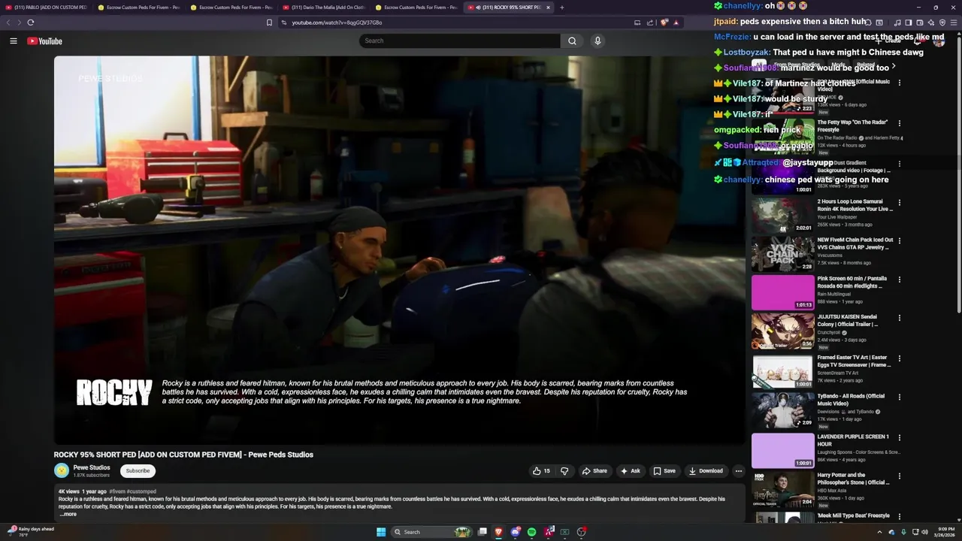Open options for the Framed Easter TV Art video
962x541 pixels.
pyautogui.click(x=900, y=358)
